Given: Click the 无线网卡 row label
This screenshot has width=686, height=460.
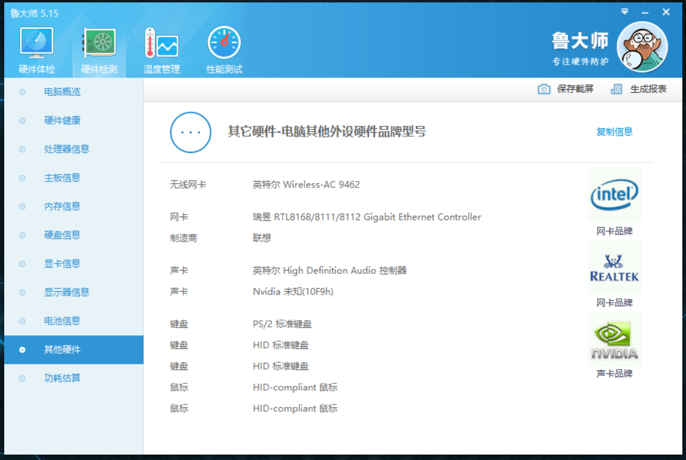Looking at the screenshot, I should 187,184.
